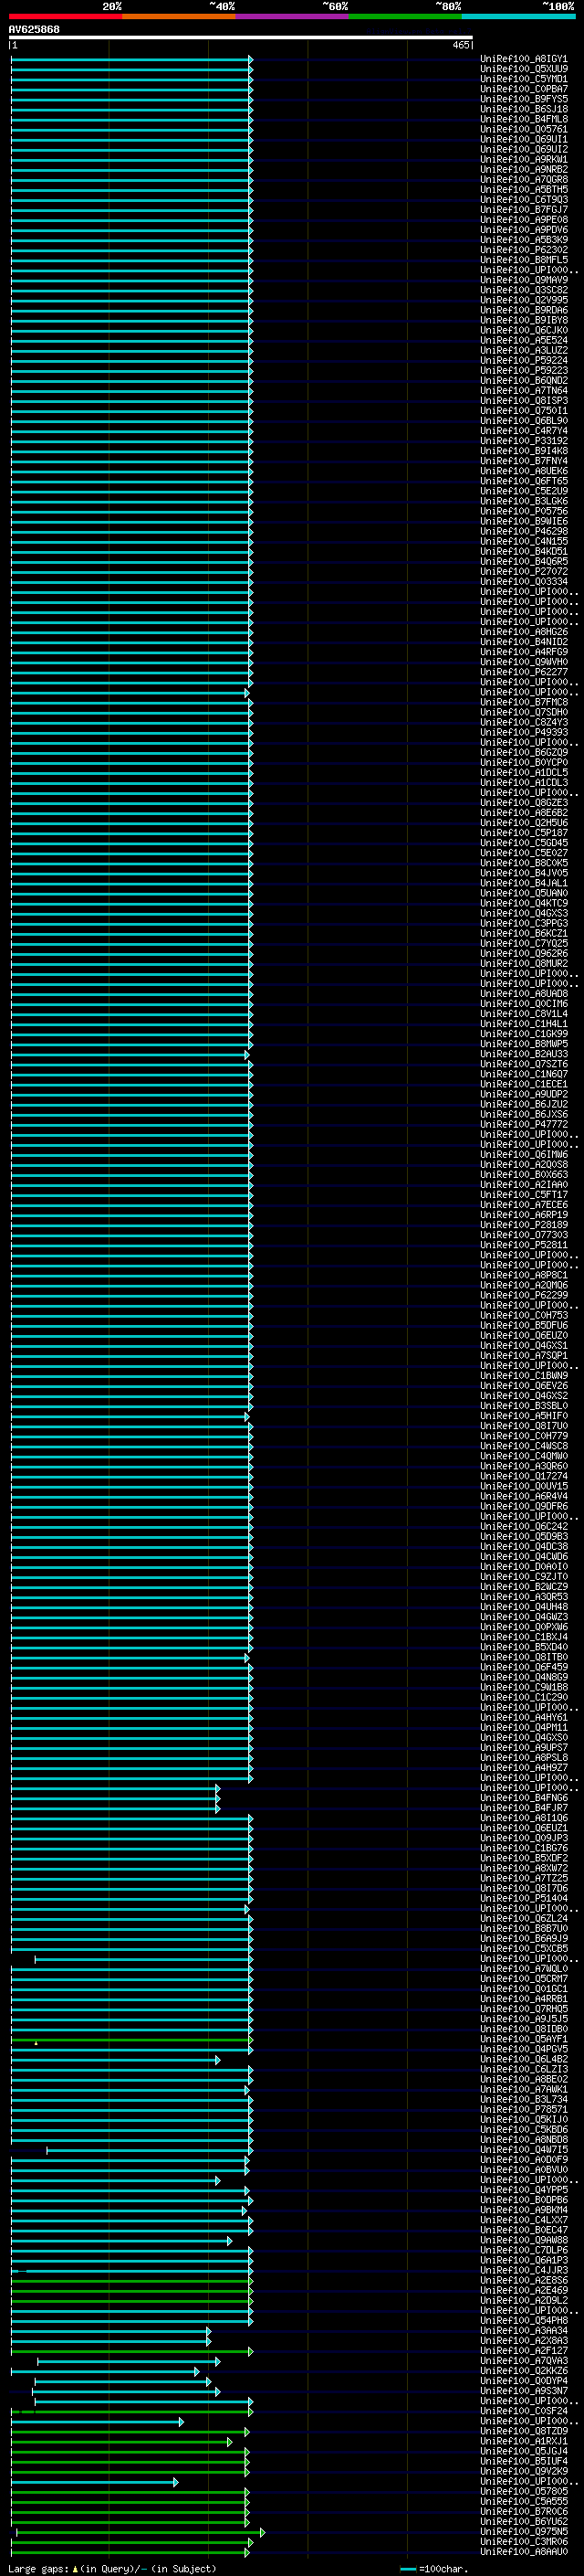Screen dimensions: 584x2576
Task: Select label UniRef100_B6YUG2
Action: click(523, 2521)
